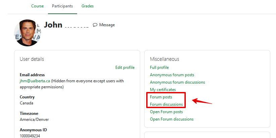Select the highlighted Forum posts link
This screenshot has height=138, width=276.
click(x=161, y=97)
